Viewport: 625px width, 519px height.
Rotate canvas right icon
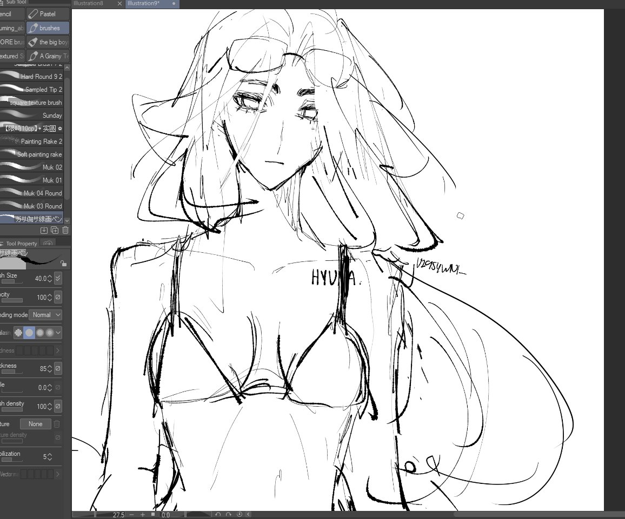pos(229,515)
